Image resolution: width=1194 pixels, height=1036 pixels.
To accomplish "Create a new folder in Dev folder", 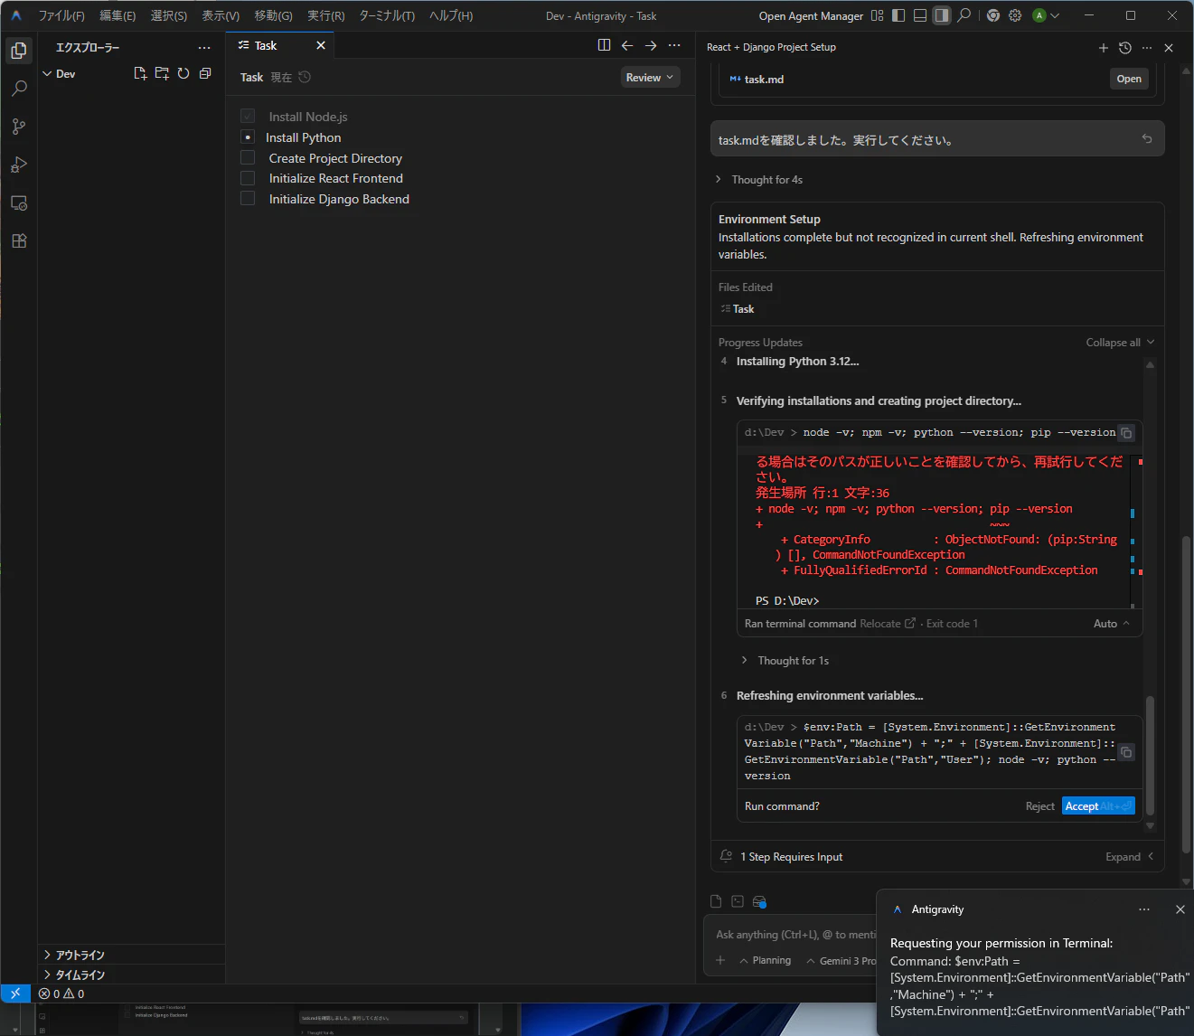I will click(162, 73).
